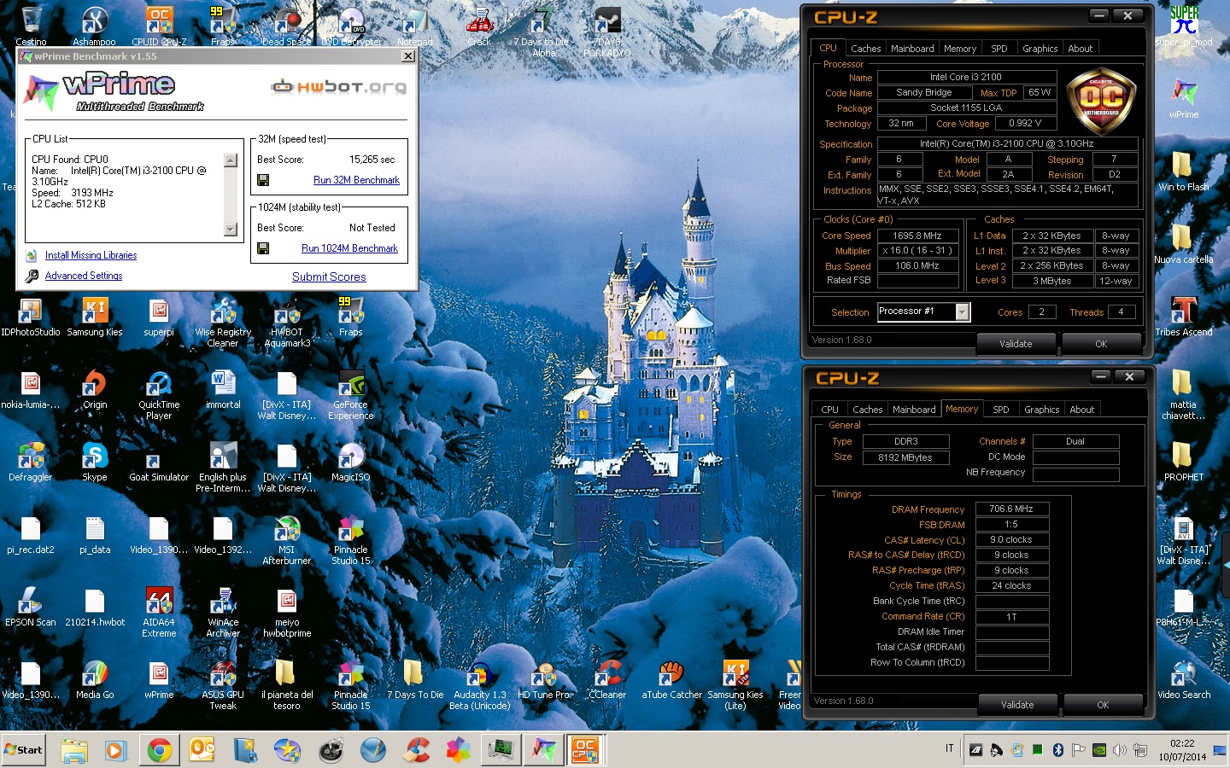This screenshot has height=768, width=1230.
Task: Click OK in upper CPU-Z window
Action: 1101,344
